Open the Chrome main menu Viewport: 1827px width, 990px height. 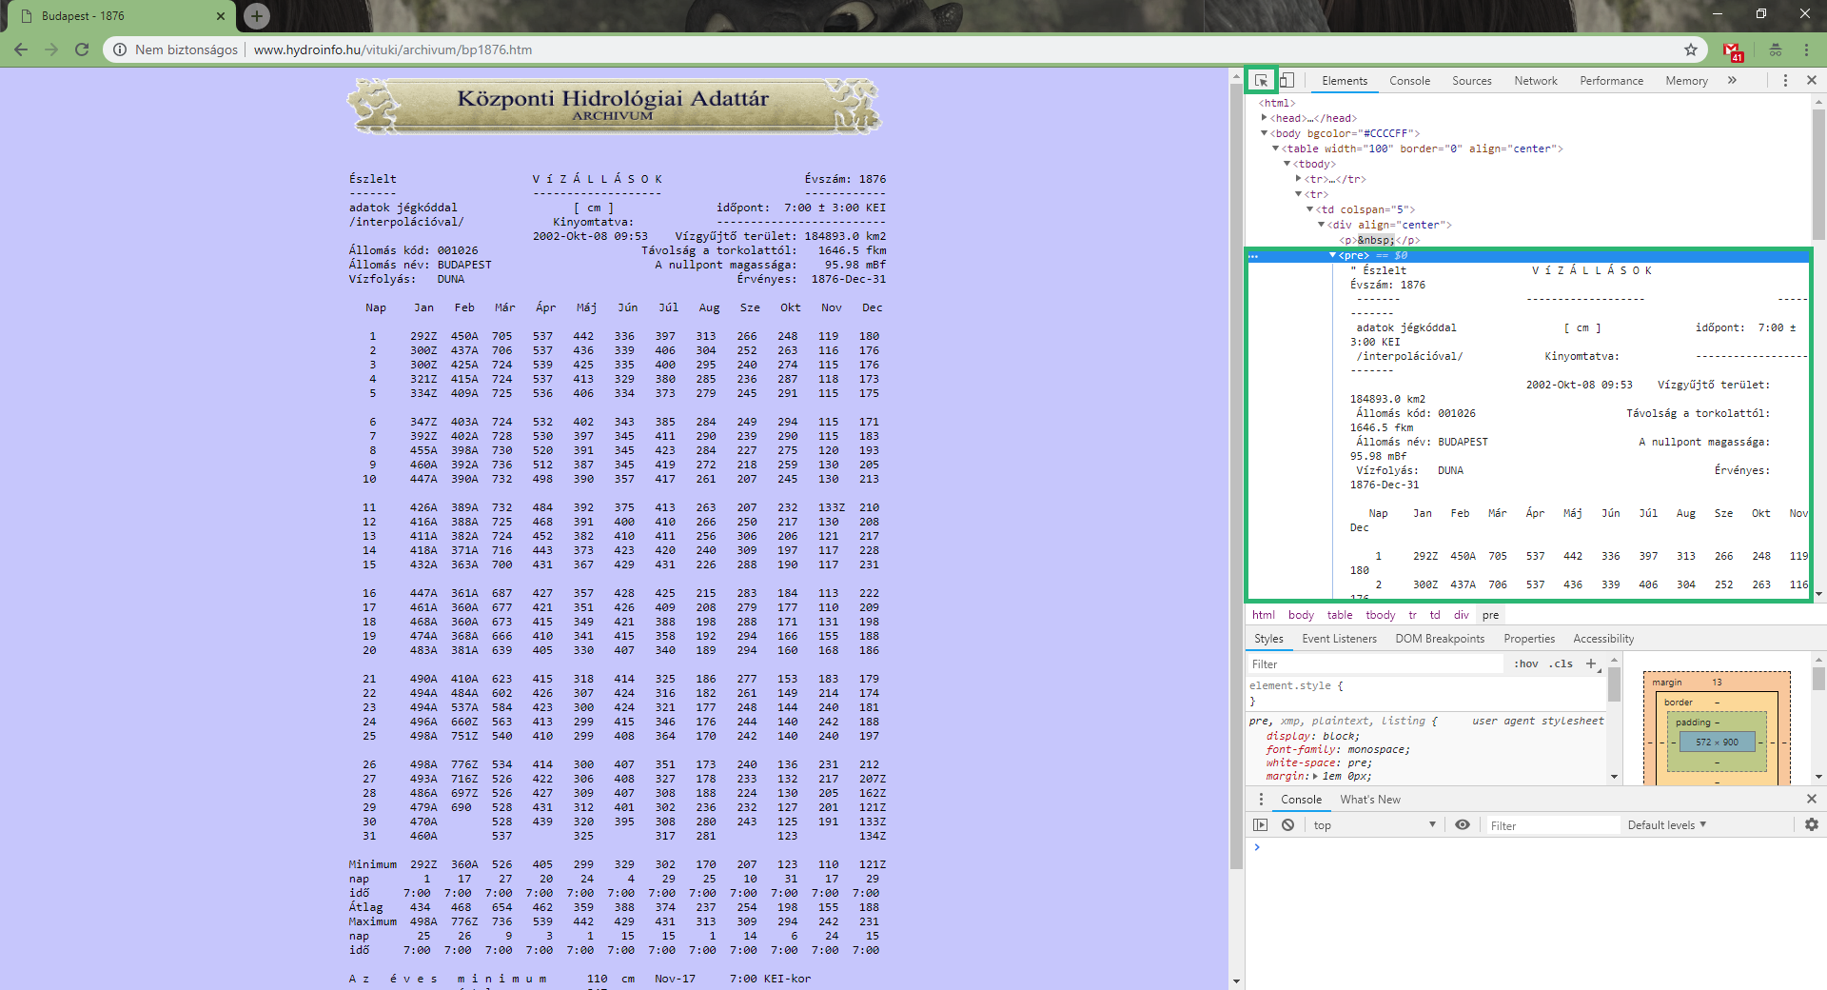1806,49
